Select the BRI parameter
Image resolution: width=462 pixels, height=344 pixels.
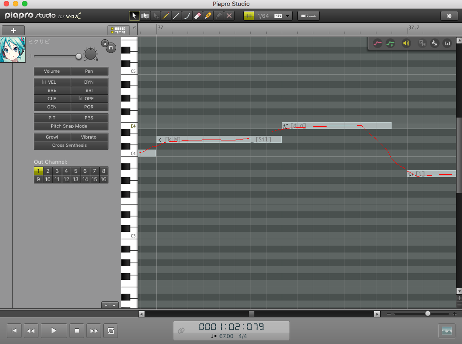(x=89, y=91)
